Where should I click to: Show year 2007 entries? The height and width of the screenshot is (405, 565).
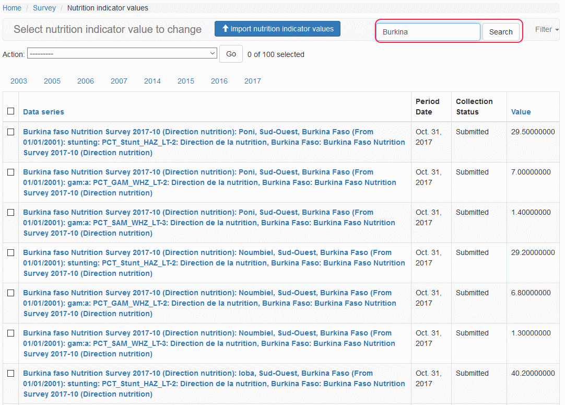coord(119,81)
